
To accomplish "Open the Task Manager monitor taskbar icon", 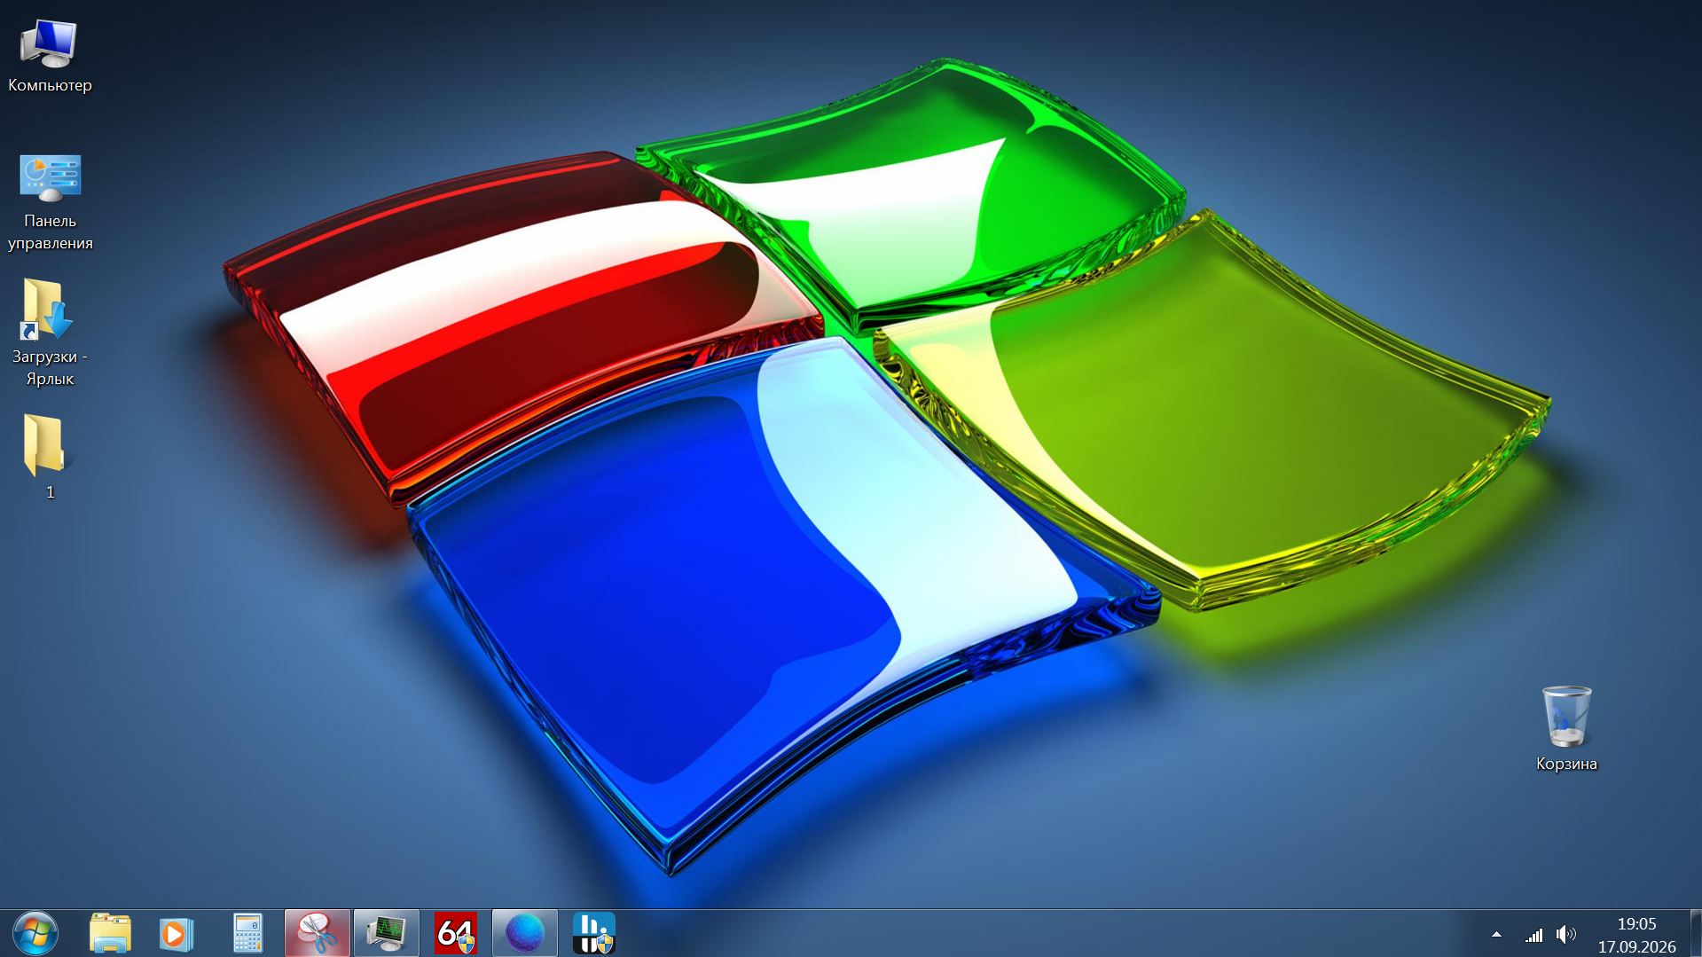I will 386,933.
